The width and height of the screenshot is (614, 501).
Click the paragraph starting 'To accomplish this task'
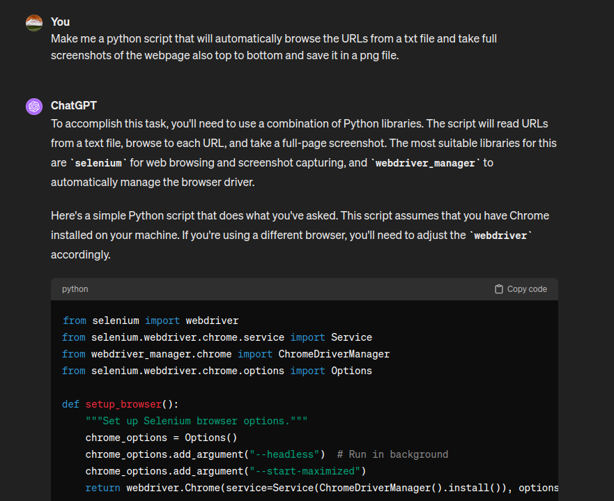pos(303,153)
